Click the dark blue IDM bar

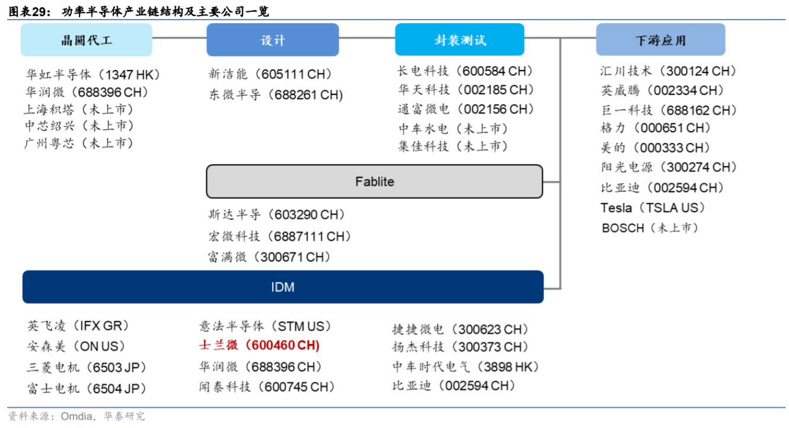[x=283, y=288]
